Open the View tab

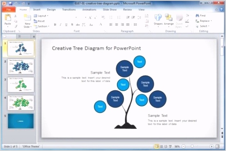(142, 9)
